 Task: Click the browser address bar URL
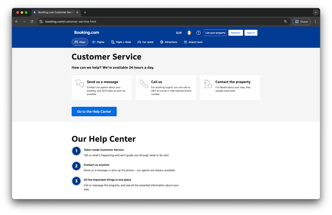coord(71,22)
